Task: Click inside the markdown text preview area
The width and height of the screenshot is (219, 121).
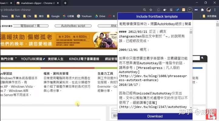Action: click(154, 69)
